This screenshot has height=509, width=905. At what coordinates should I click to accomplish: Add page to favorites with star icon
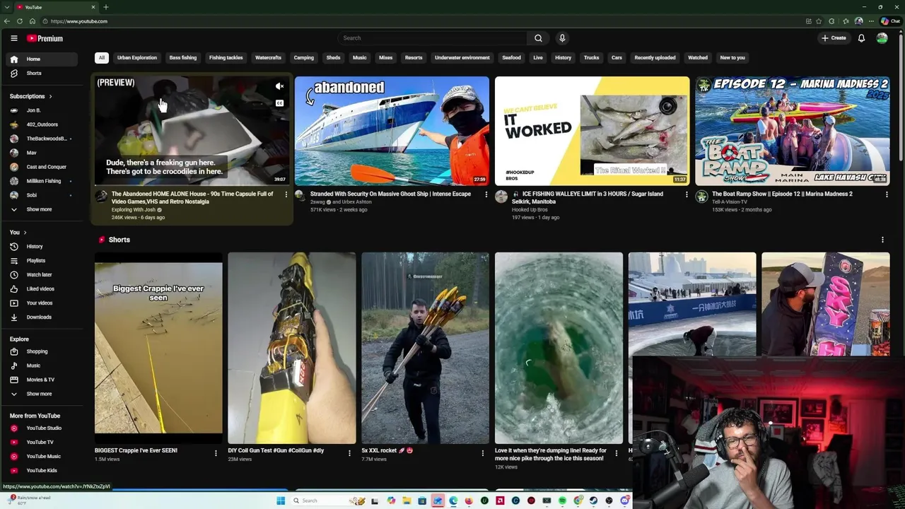click(x=819, y=21)
